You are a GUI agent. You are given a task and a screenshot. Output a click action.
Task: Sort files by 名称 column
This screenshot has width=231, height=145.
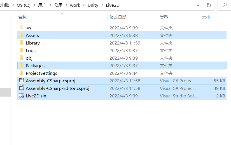(x=22, y=17)
